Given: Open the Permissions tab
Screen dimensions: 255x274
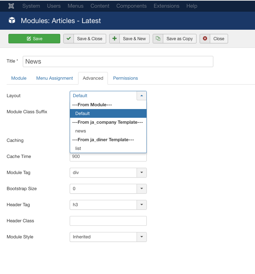Looking at the screenshot, I should pos(125,78).
